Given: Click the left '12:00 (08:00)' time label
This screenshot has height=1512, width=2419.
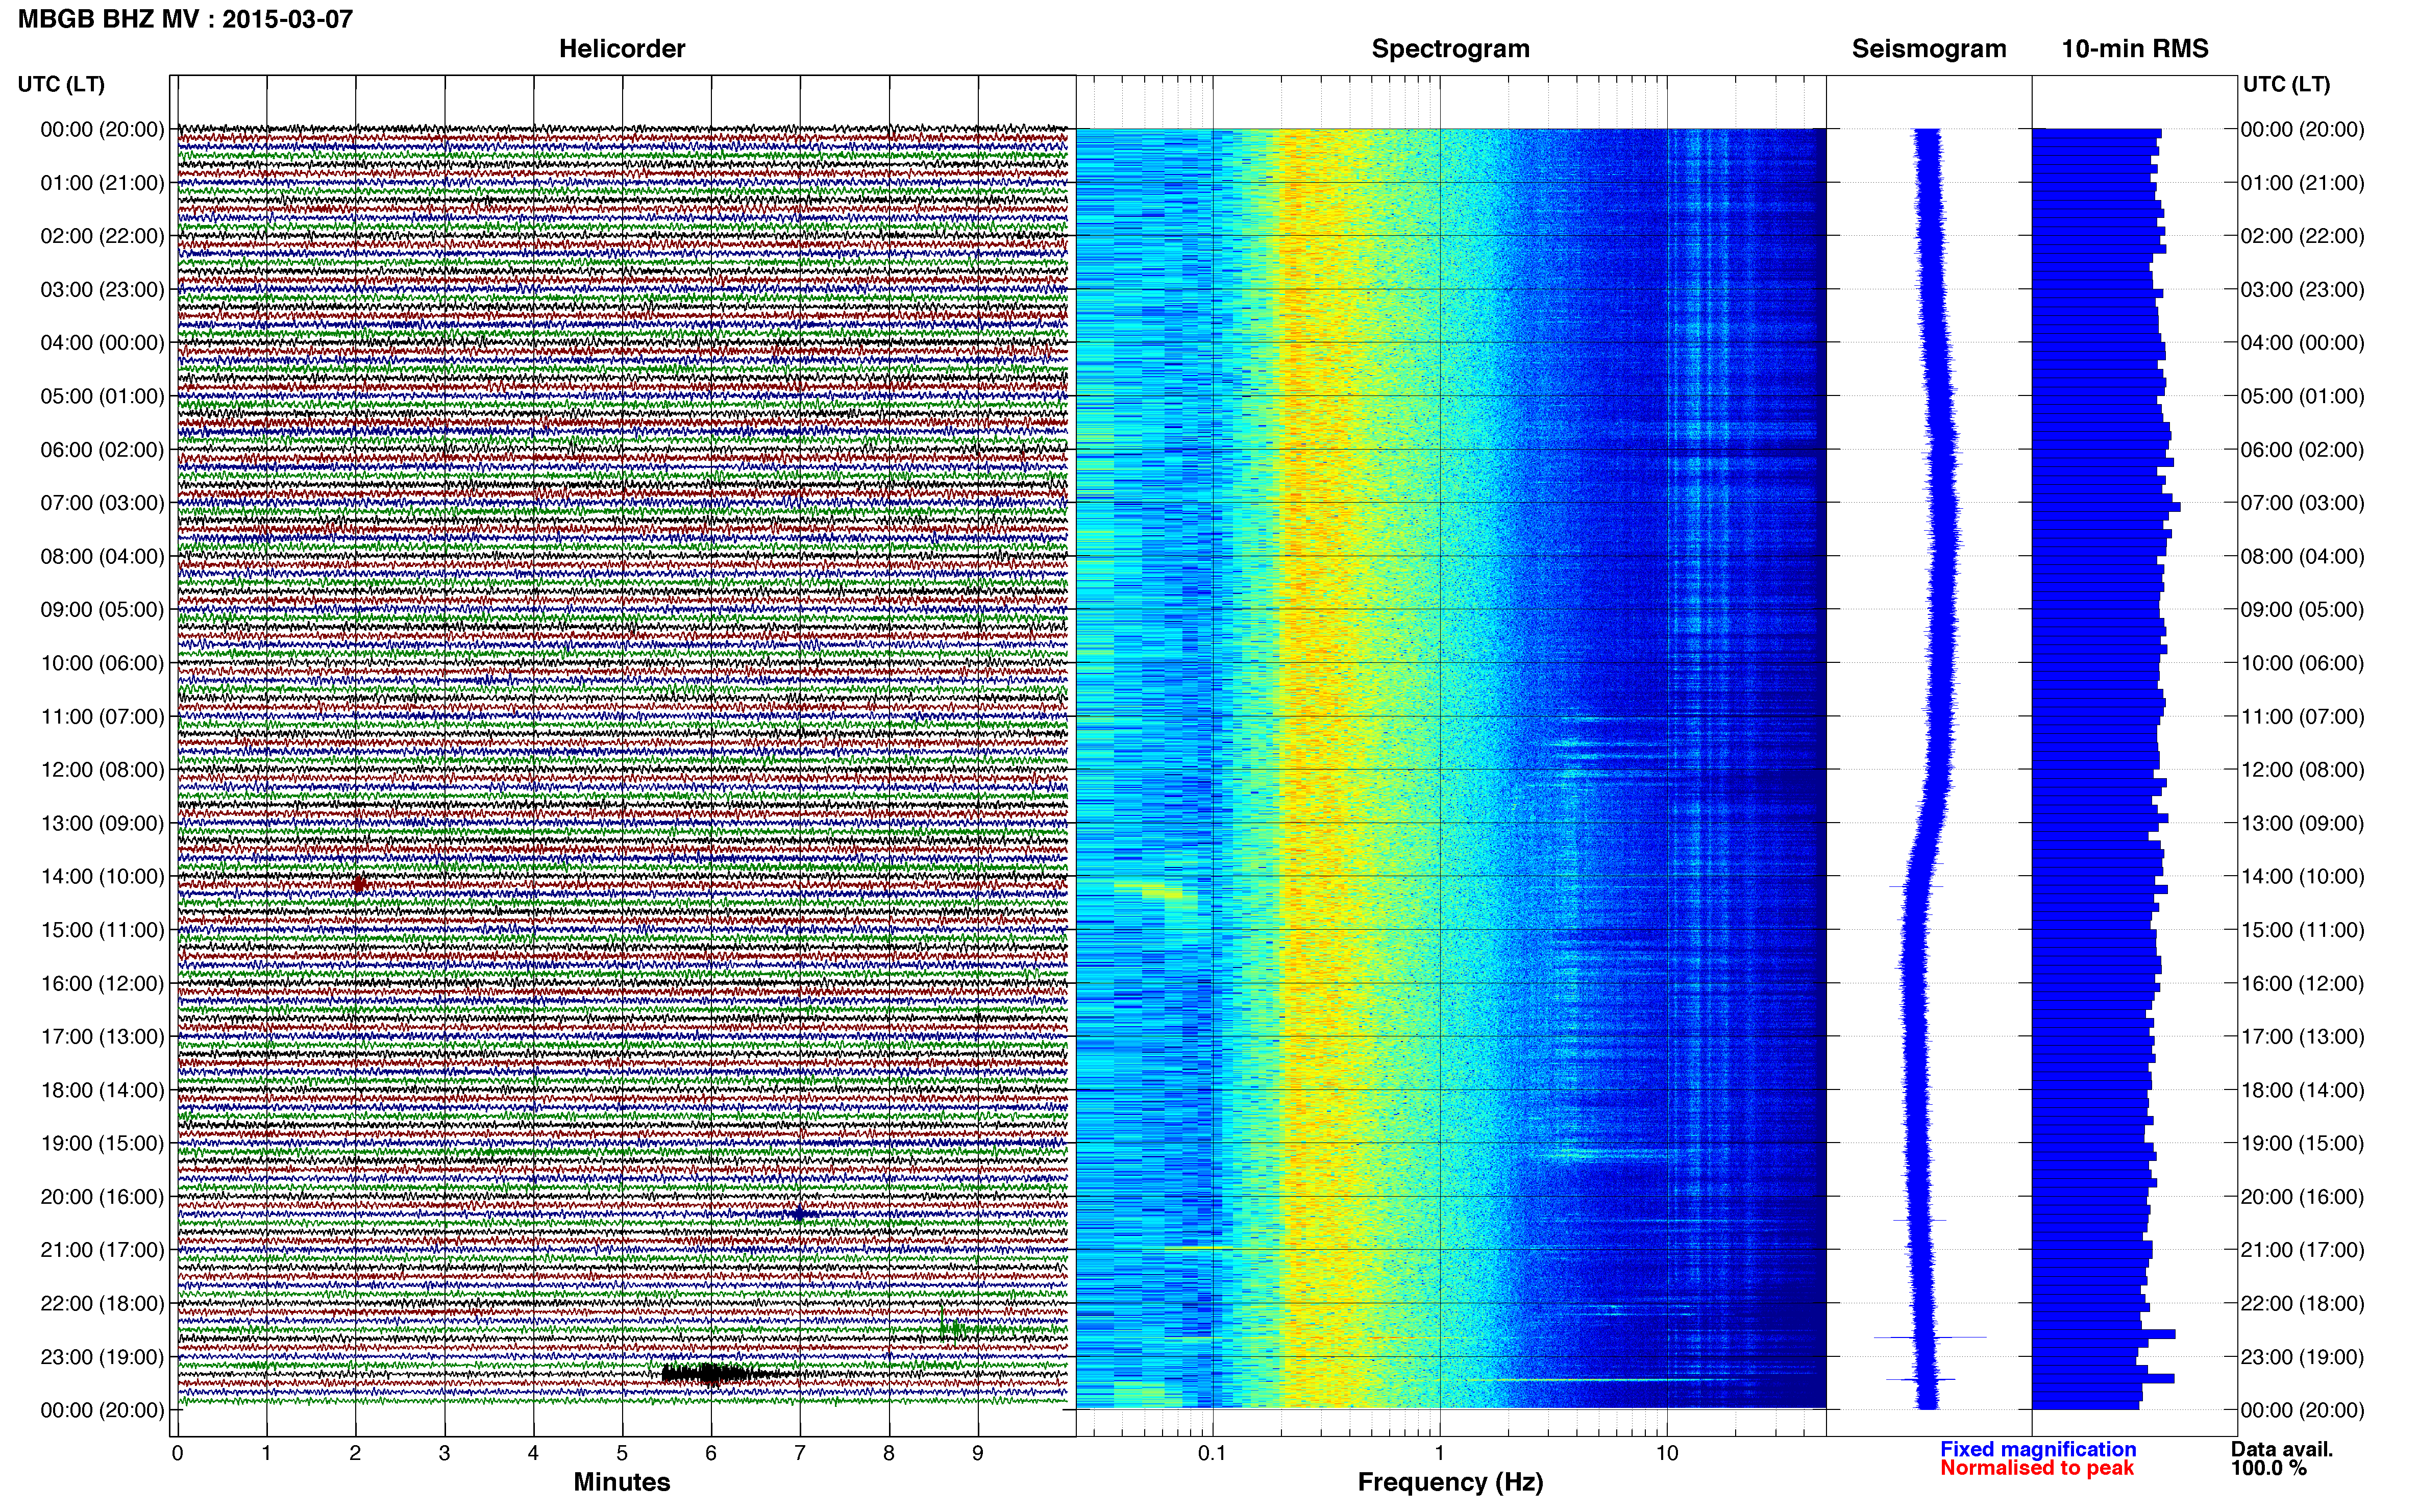Looking at the screenshot, I should pos(102,769).
